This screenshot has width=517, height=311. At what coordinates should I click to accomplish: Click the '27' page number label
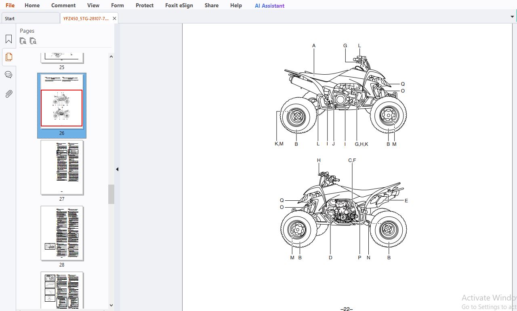62,199
